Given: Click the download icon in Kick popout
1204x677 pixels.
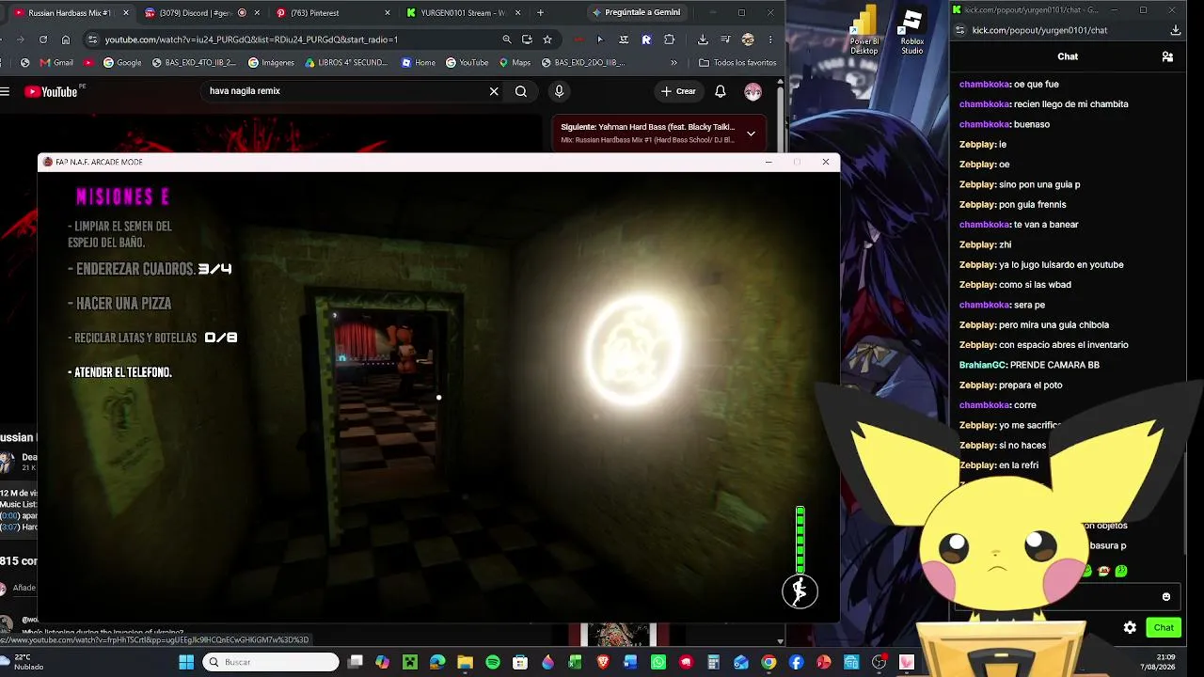Looking at the screenshot, I should pos(1176,30).
